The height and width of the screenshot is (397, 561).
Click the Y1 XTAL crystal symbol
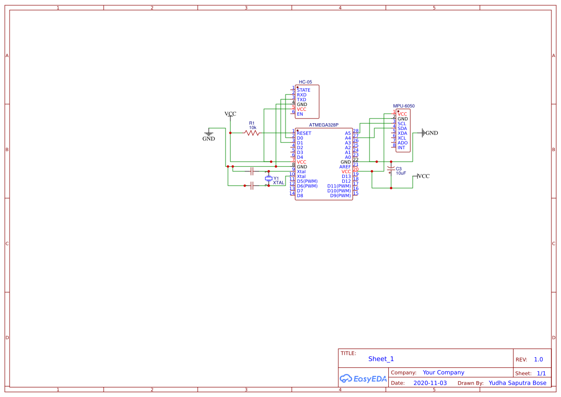click(x=269, y=178)
